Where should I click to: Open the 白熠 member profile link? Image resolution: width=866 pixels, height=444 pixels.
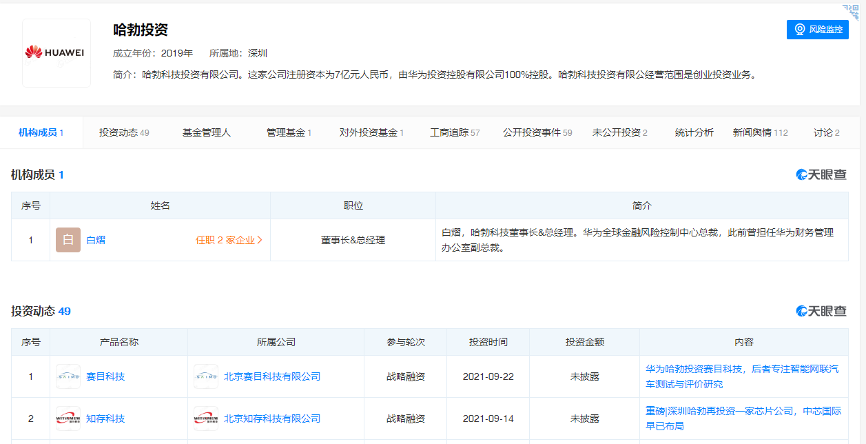click(96, 240)
